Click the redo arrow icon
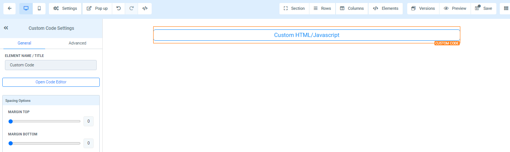The image size is (510, 152). point(132,8)
